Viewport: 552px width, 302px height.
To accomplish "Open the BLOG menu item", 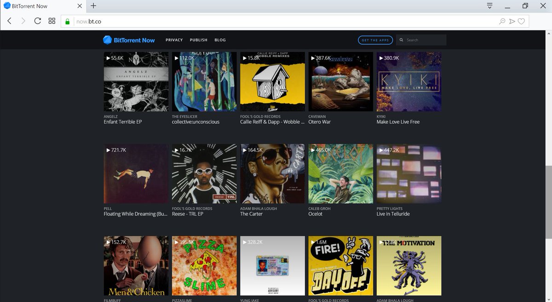I will [220, 40].
